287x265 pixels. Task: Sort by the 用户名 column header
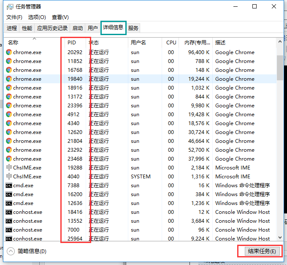pos(145,43)
